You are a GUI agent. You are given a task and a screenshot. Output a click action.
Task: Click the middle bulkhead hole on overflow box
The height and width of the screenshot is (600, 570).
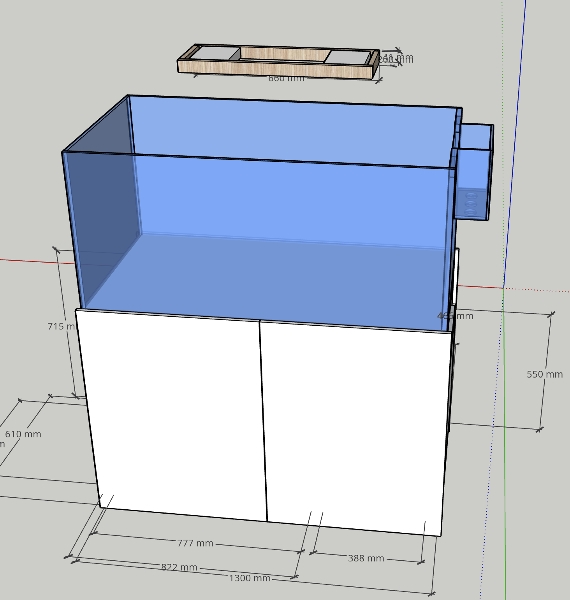pyautogui.click(x=471, y=204)
